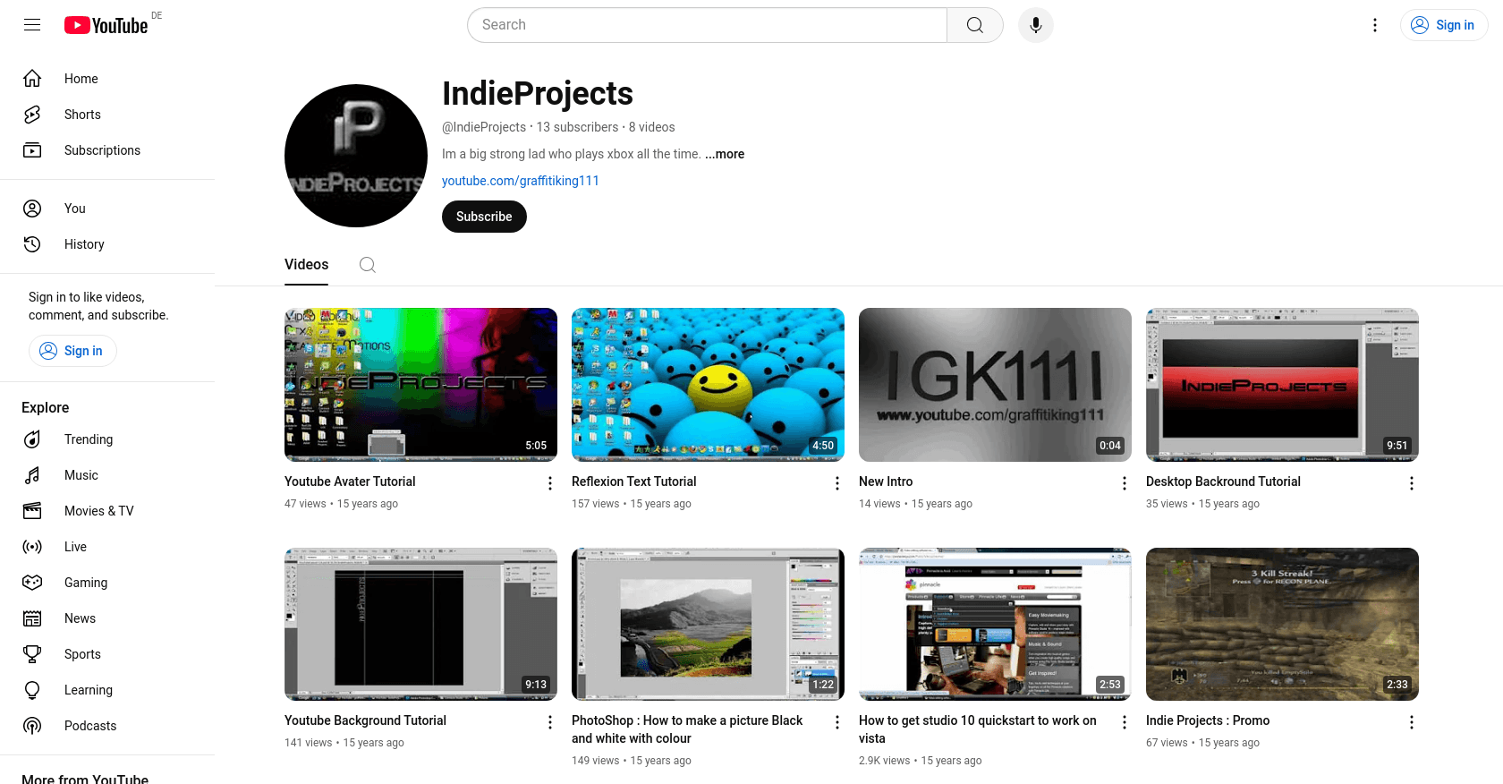The height and width of the screenshot is (784, 1503).
Task: Select the Videos tab
Action: point(306,265)
